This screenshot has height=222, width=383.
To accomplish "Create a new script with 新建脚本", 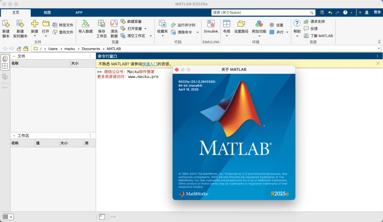I will (x=6, y=29).
